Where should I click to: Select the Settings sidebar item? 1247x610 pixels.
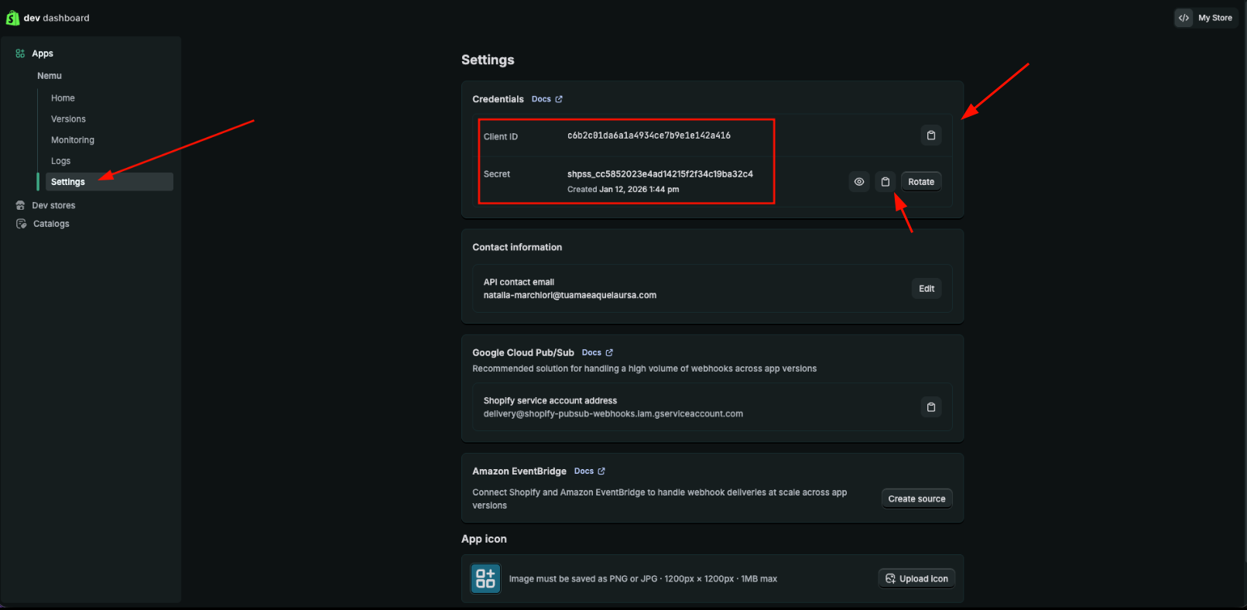click(x=108, y=182)
